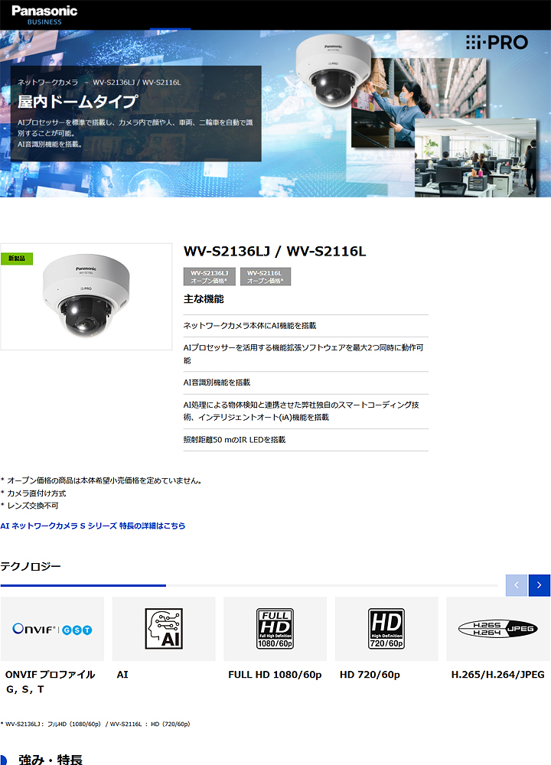Click the H.265 H.264 JPEG icon
Screen dimensions: 551x765
tap(497, 629)
